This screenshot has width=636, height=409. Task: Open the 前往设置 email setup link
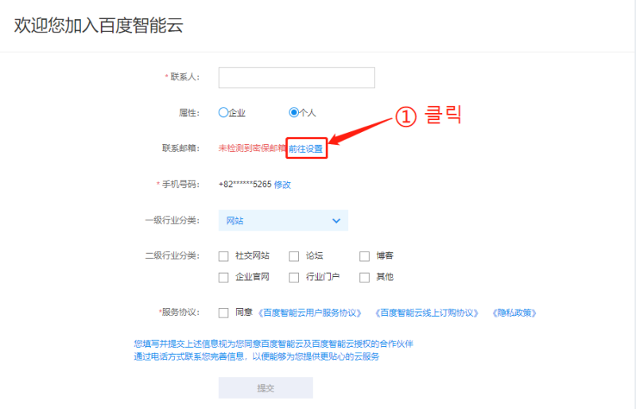click(306, 149)
